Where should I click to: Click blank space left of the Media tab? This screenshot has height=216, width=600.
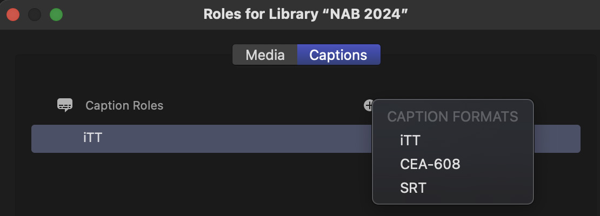(135, 55)
